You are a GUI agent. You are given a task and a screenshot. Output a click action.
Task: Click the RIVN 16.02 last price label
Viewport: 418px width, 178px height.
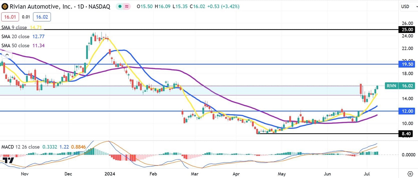click(400, 86)
